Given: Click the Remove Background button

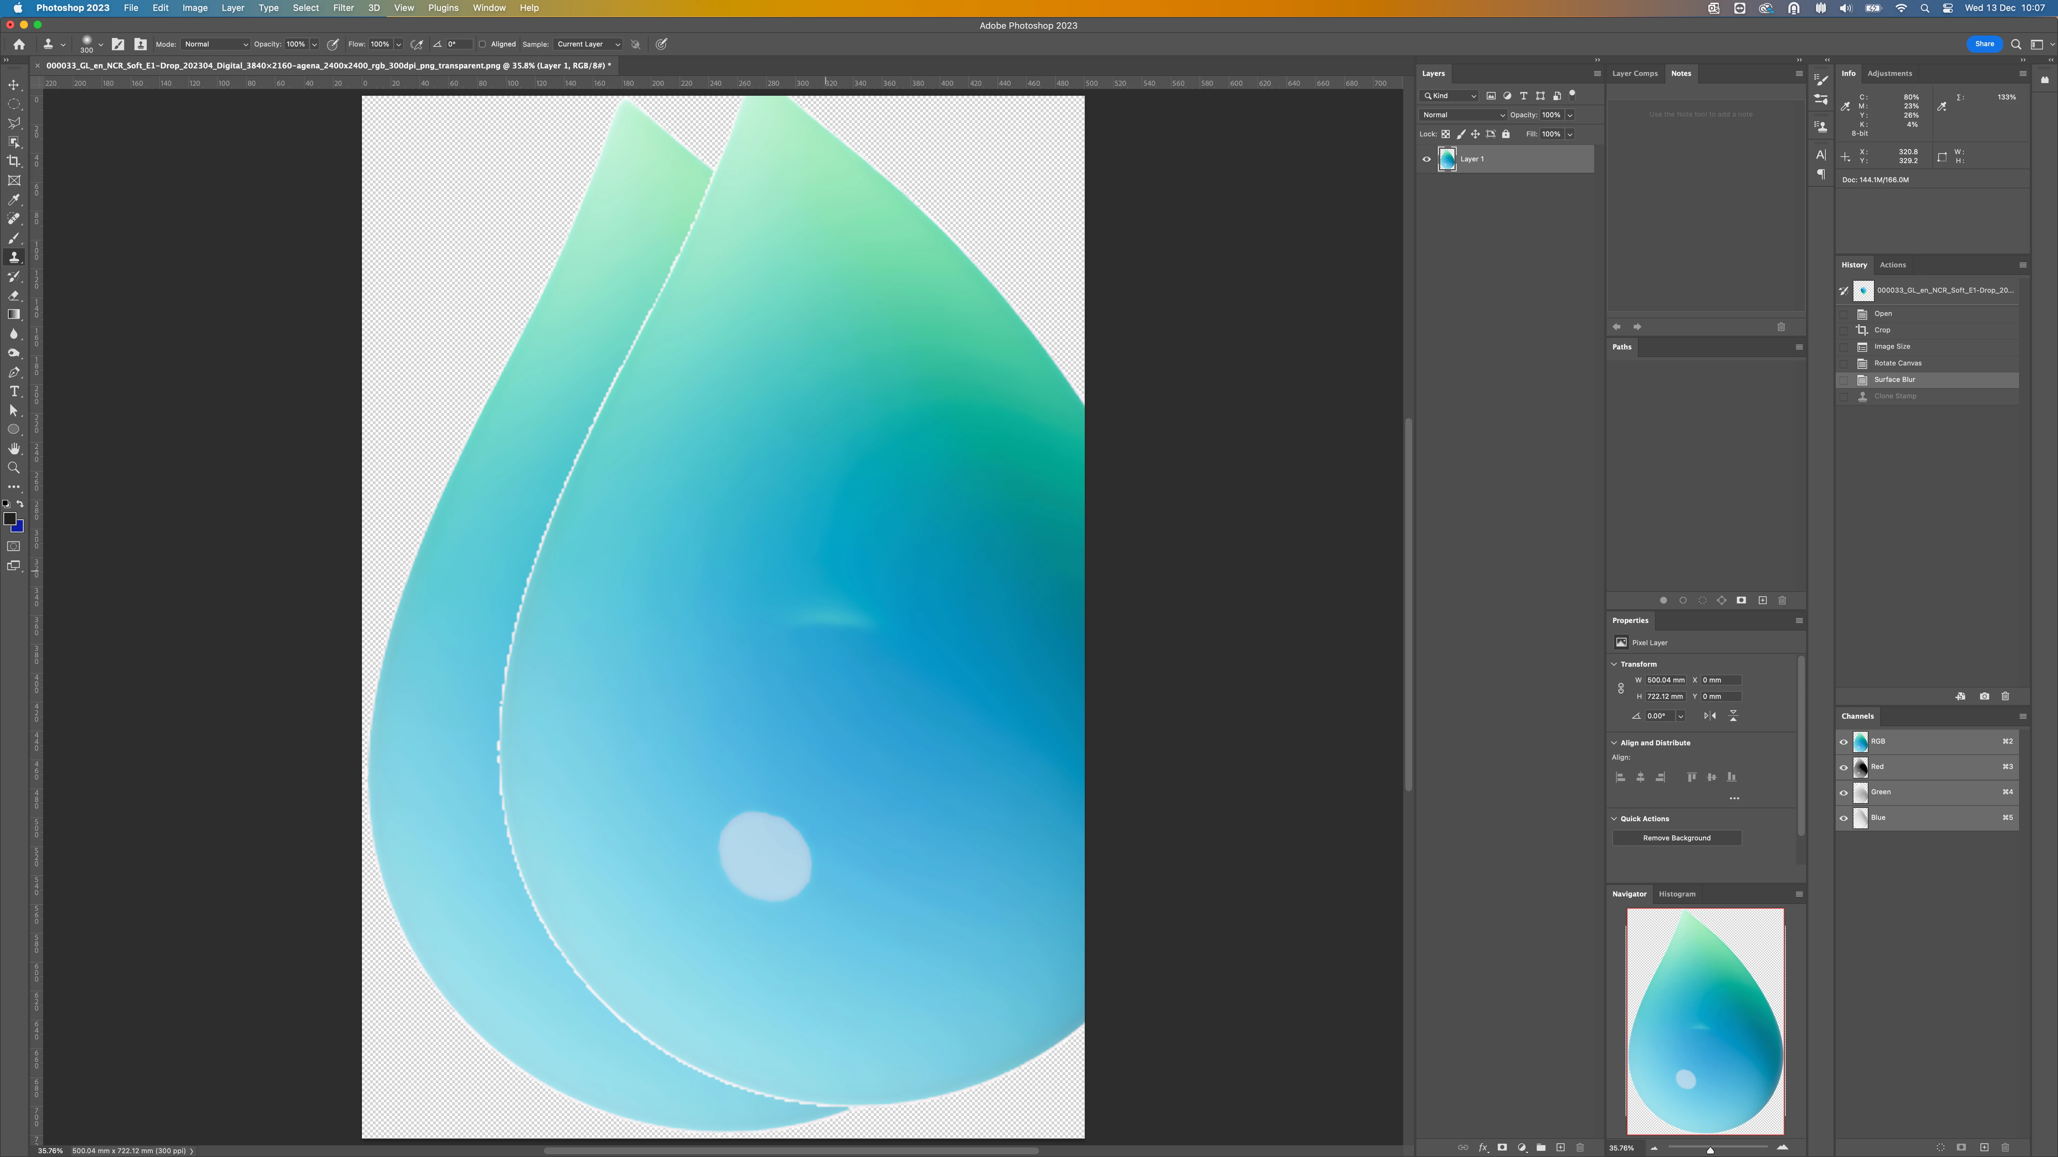Looking at the screenshot, I should [x=1676, y=838].
